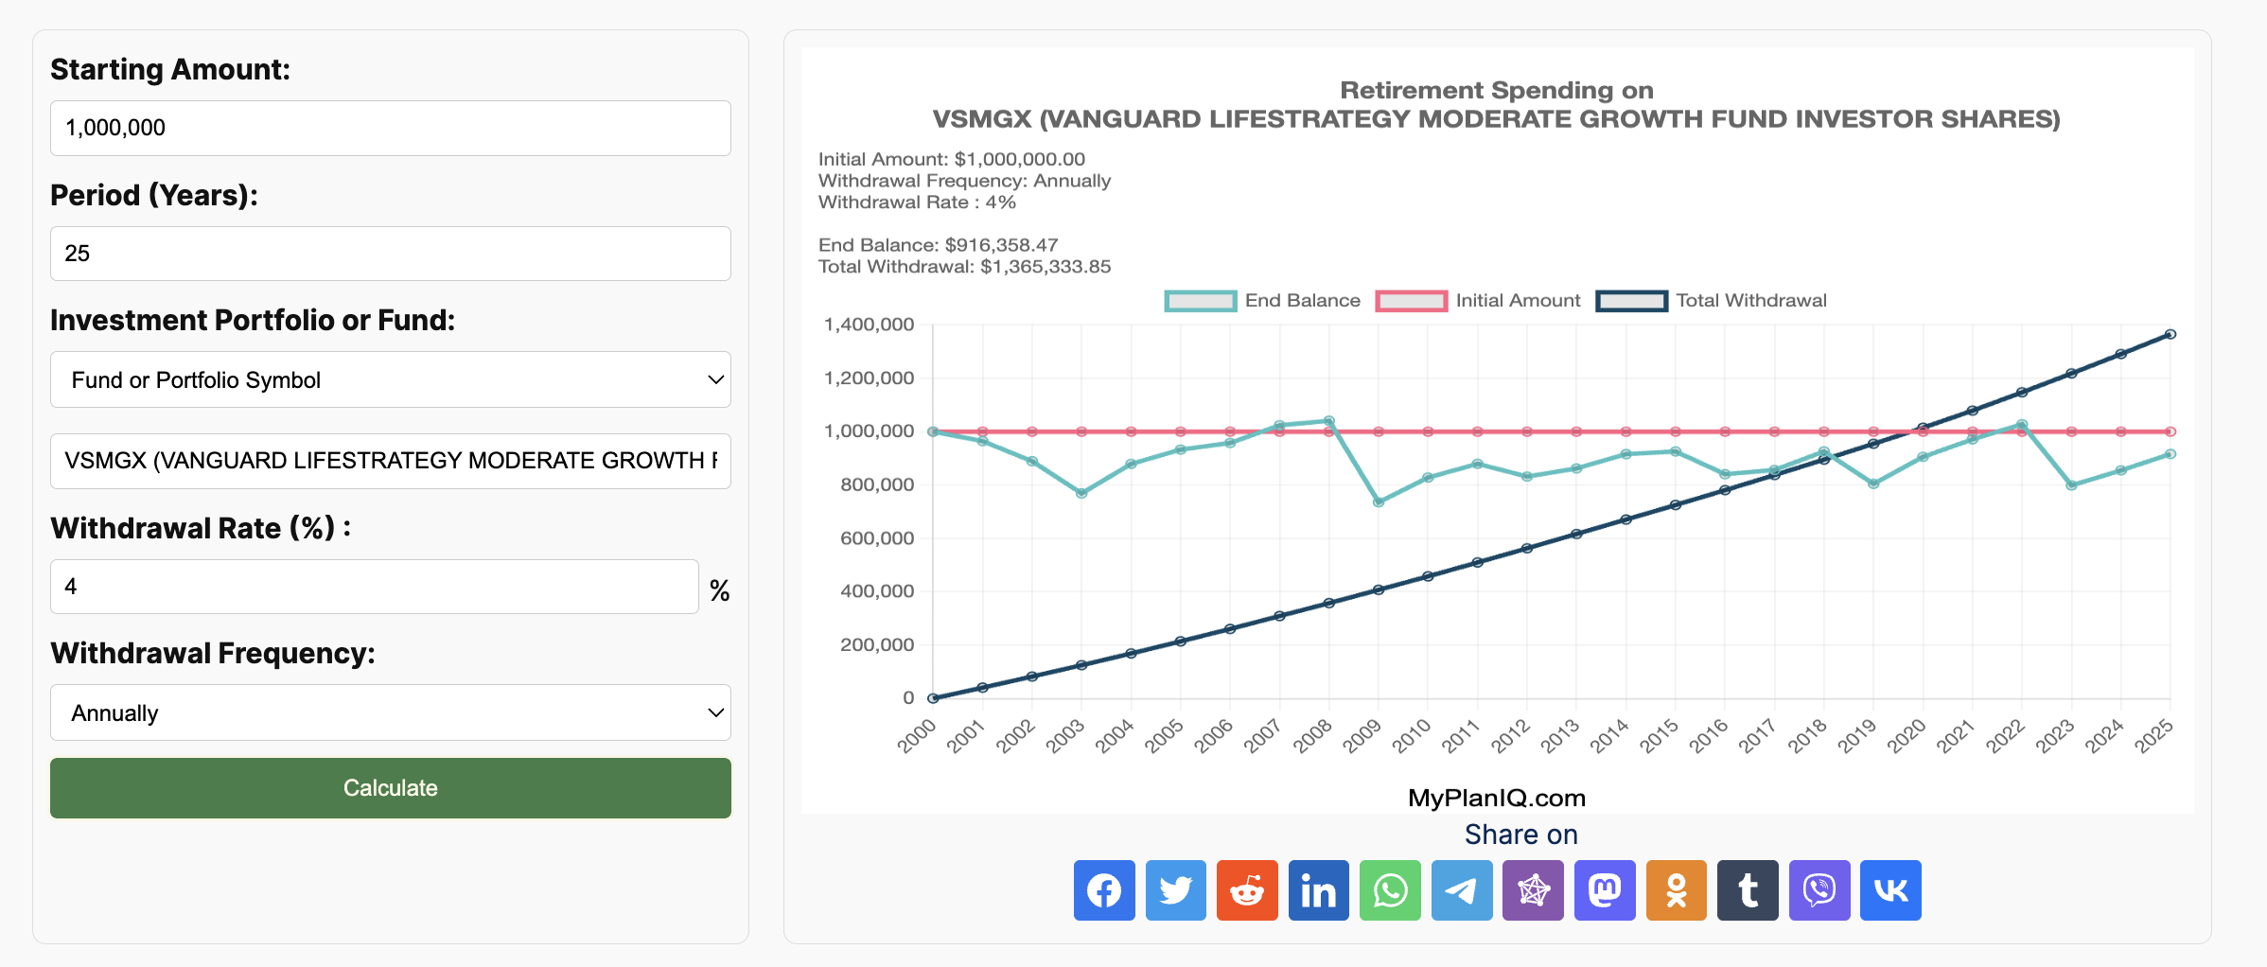Click the Withdrawal Rate field showing 4

coord(375,587)
